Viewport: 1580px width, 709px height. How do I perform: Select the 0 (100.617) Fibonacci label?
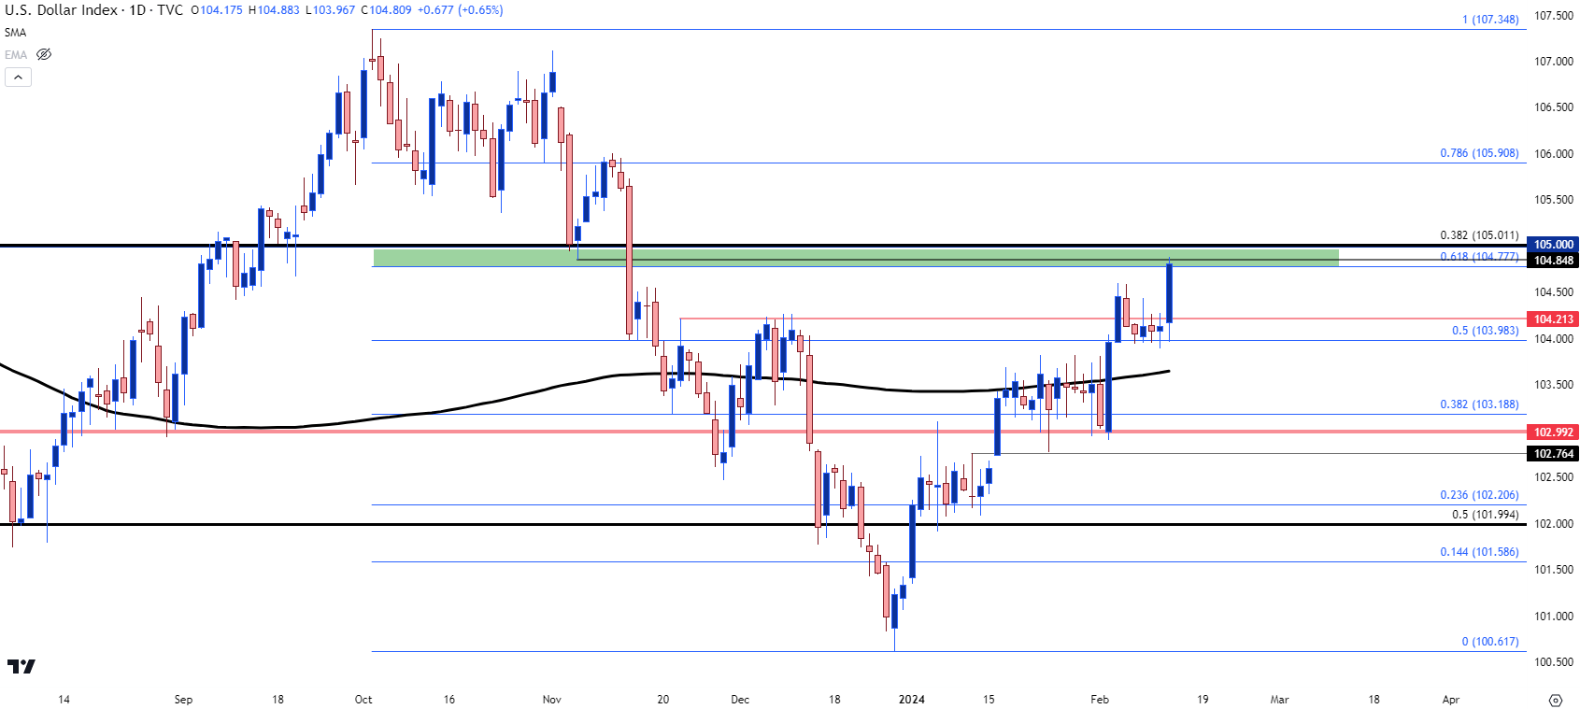point(1490,642)
